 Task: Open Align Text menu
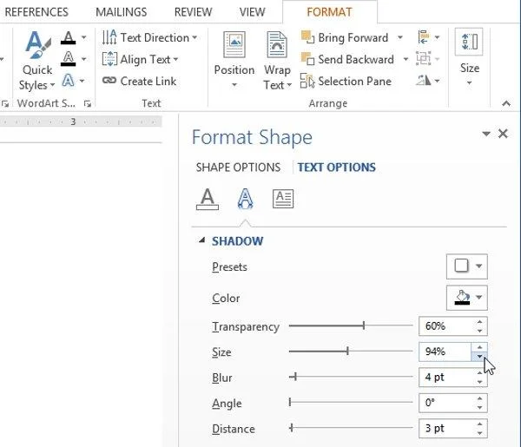pyautogui.click(x=140, y=59)
